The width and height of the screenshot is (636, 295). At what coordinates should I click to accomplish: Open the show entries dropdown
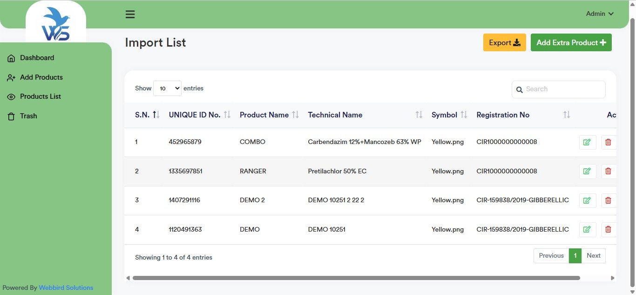pyautogui.click(x=167, y=88)
